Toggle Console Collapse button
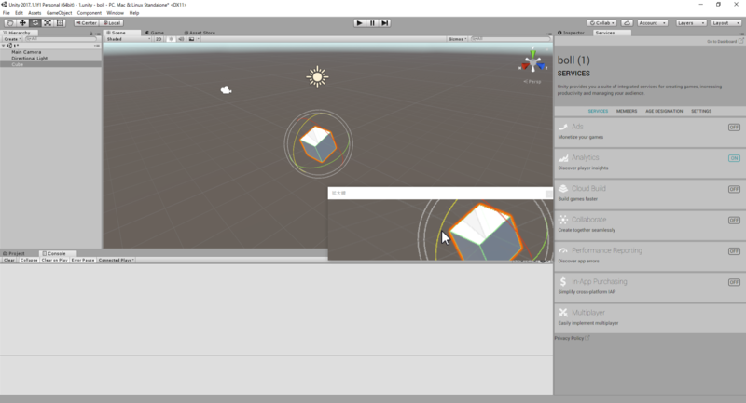 (x=29, y=260)
